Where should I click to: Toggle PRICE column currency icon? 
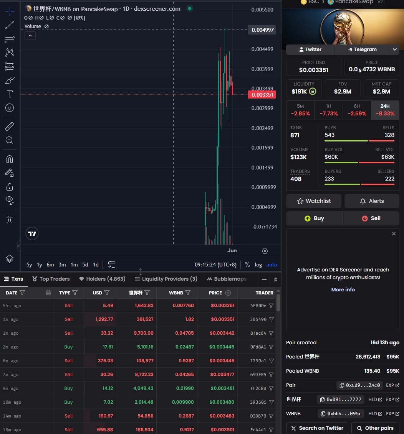click(x=228, y=293)
